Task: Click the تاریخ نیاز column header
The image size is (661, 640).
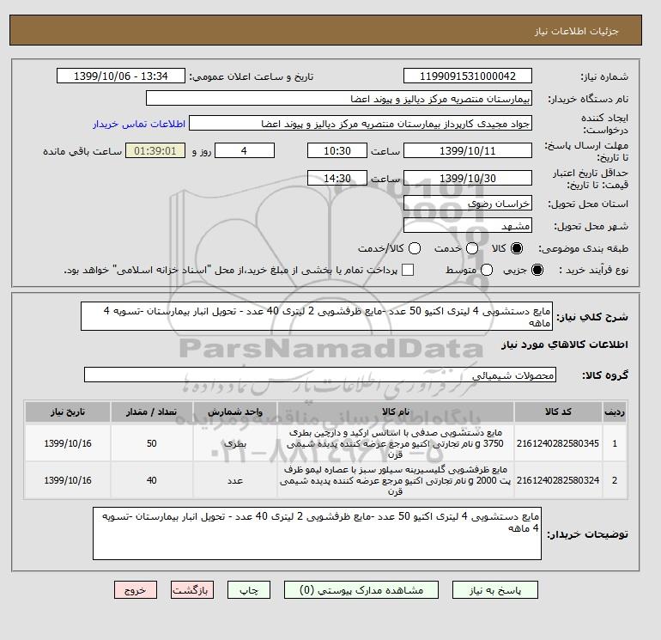Action: click(68, 411)
